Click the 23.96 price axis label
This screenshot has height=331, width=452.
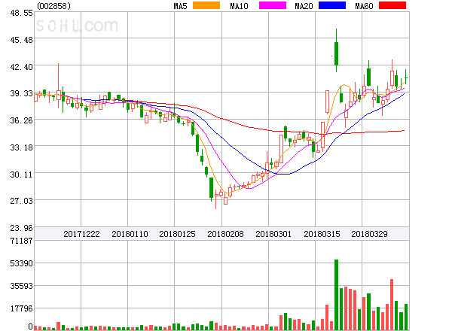tap(21, 228)
